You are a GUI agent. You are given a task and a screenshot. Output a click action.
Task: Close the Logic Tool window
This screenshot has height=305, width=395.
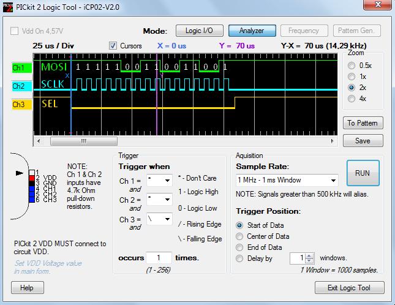coord(378,5)
